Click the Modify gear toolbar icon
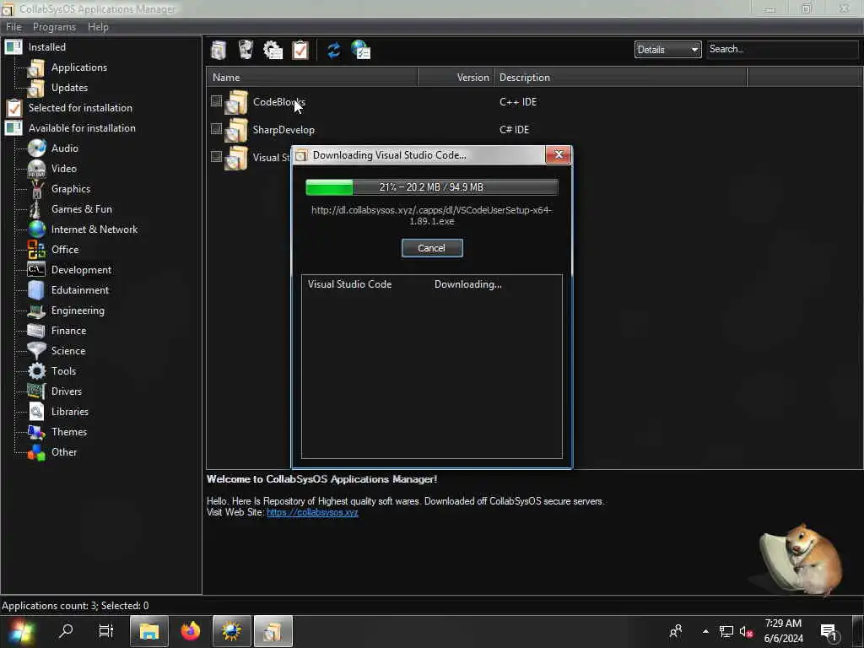The image size is (864, 648). pos(273,50)
